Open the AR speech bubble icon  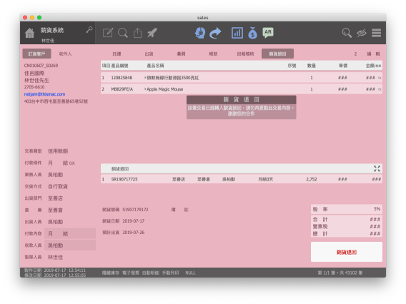tap(268, 33)
